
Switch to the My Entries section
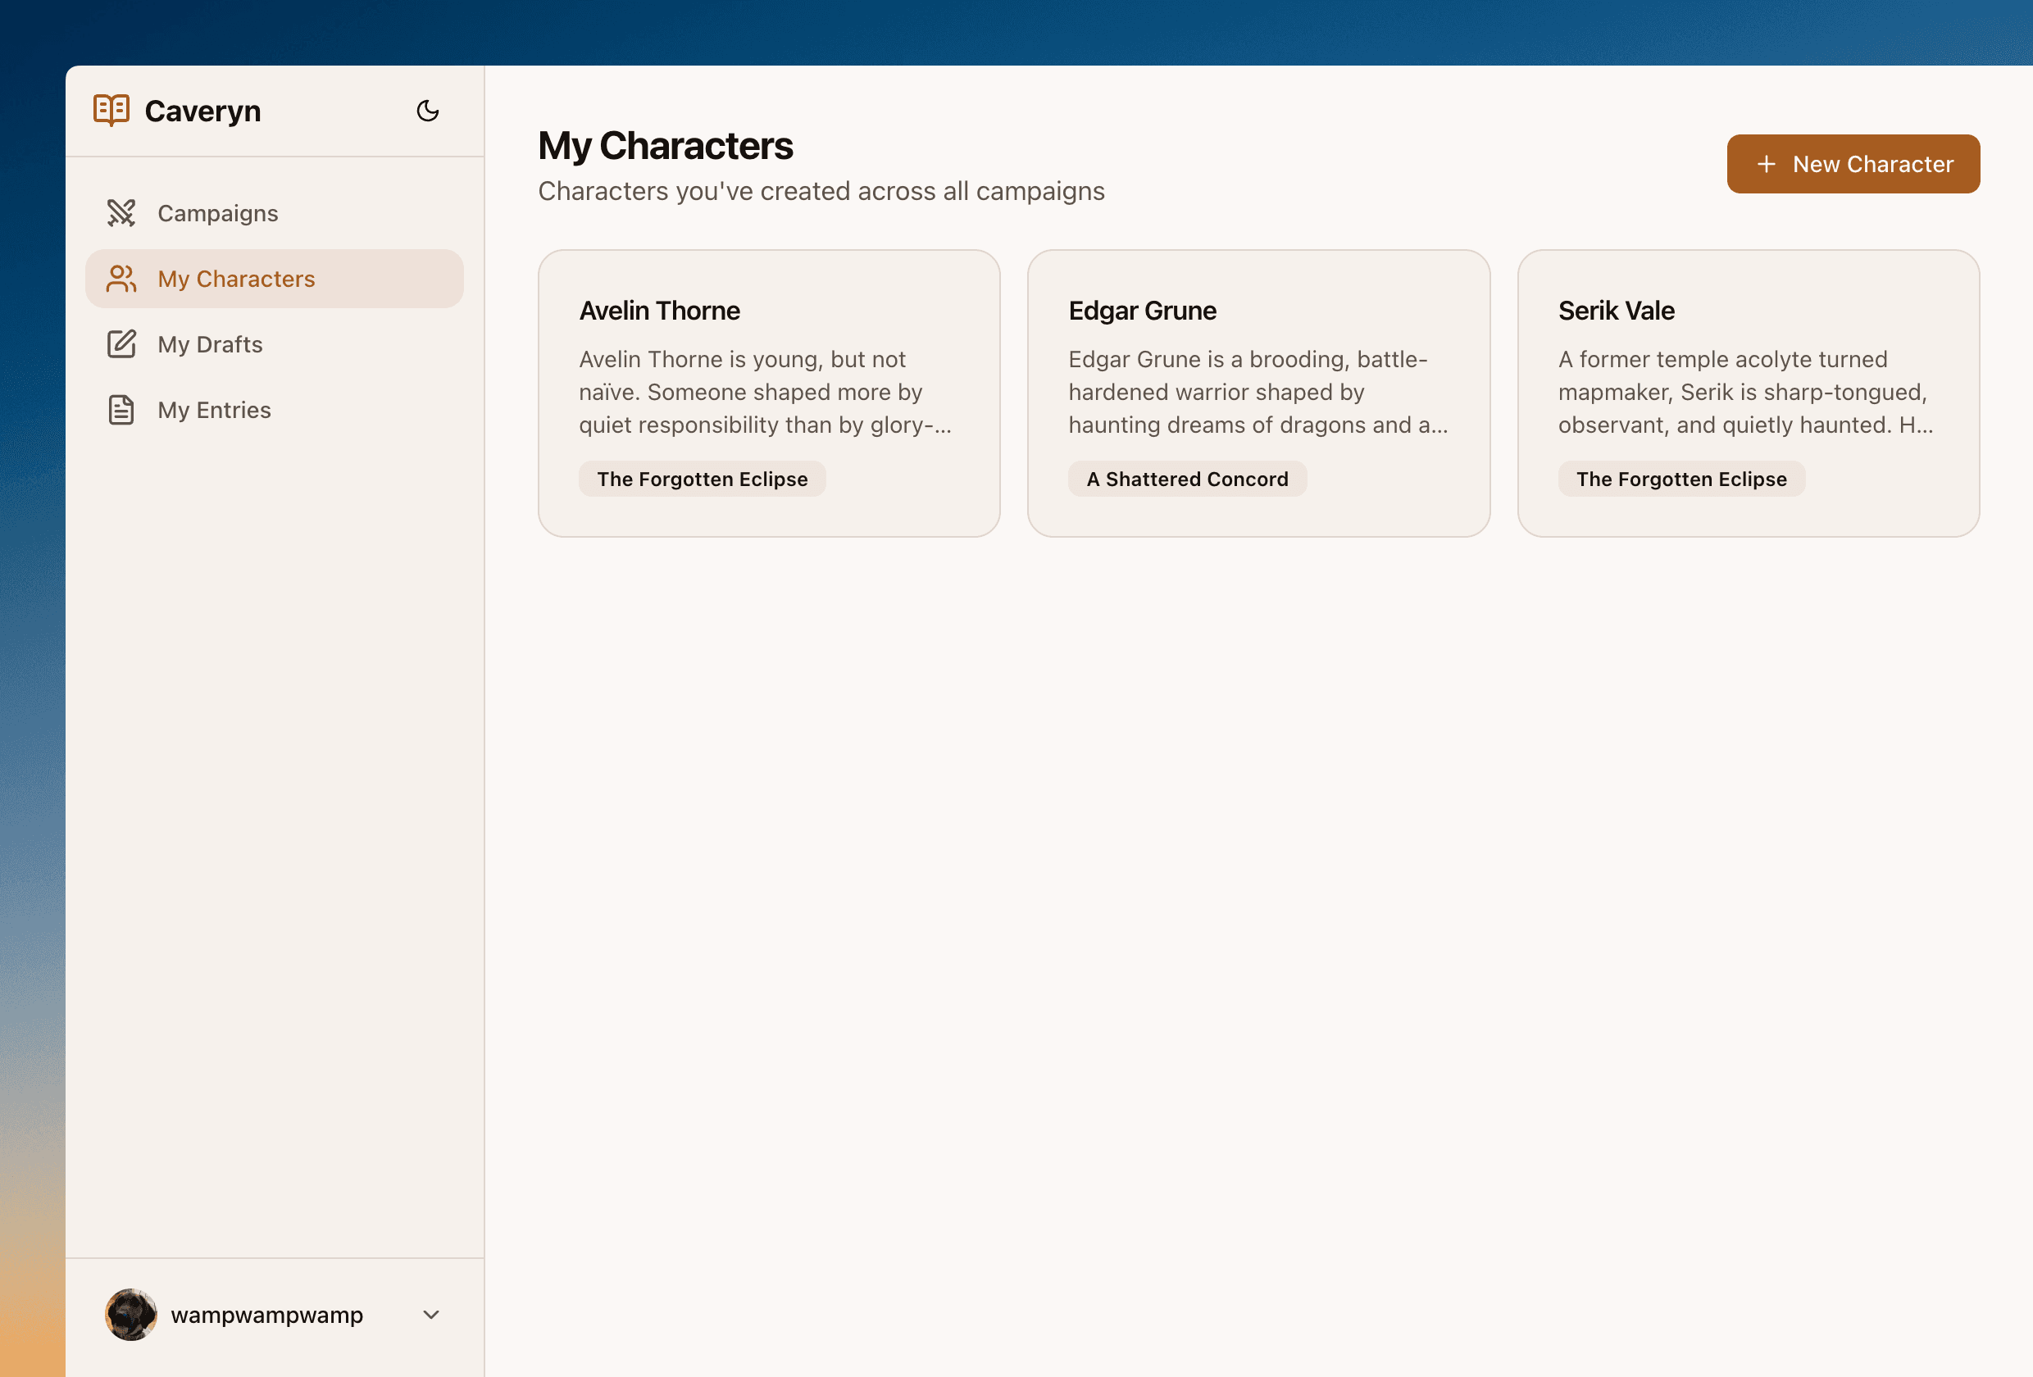(x=213, y=408)
